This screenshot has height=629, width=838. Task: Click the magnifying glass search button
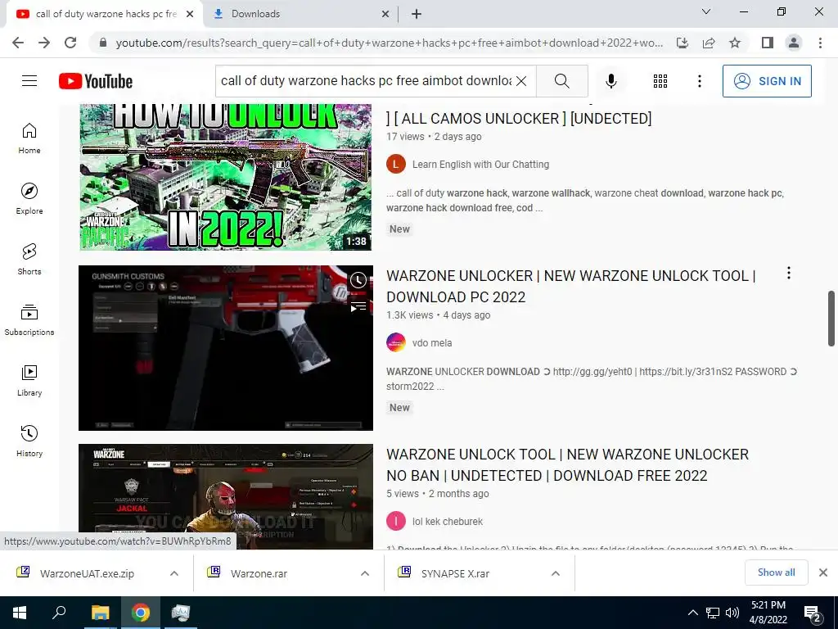[x=561, y=81]
